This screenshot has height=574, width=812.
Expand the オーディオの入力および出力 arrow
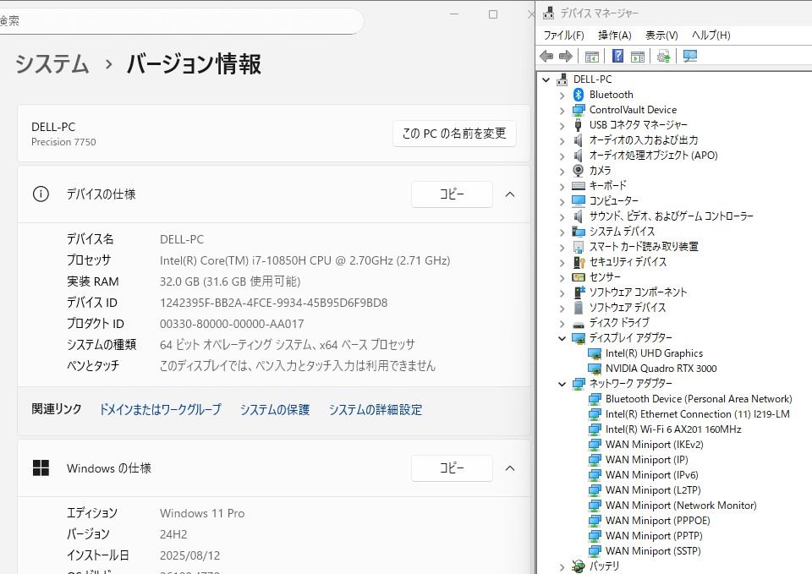[562, 141]
